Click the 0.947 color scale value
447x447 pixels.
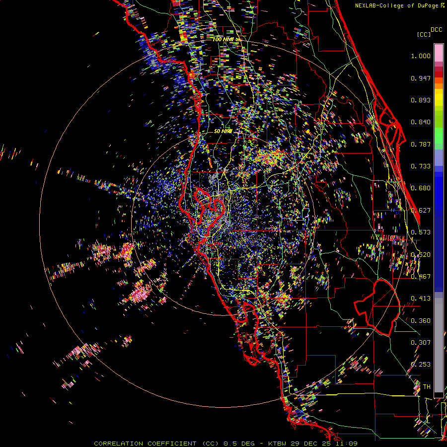tap(421, 78)
